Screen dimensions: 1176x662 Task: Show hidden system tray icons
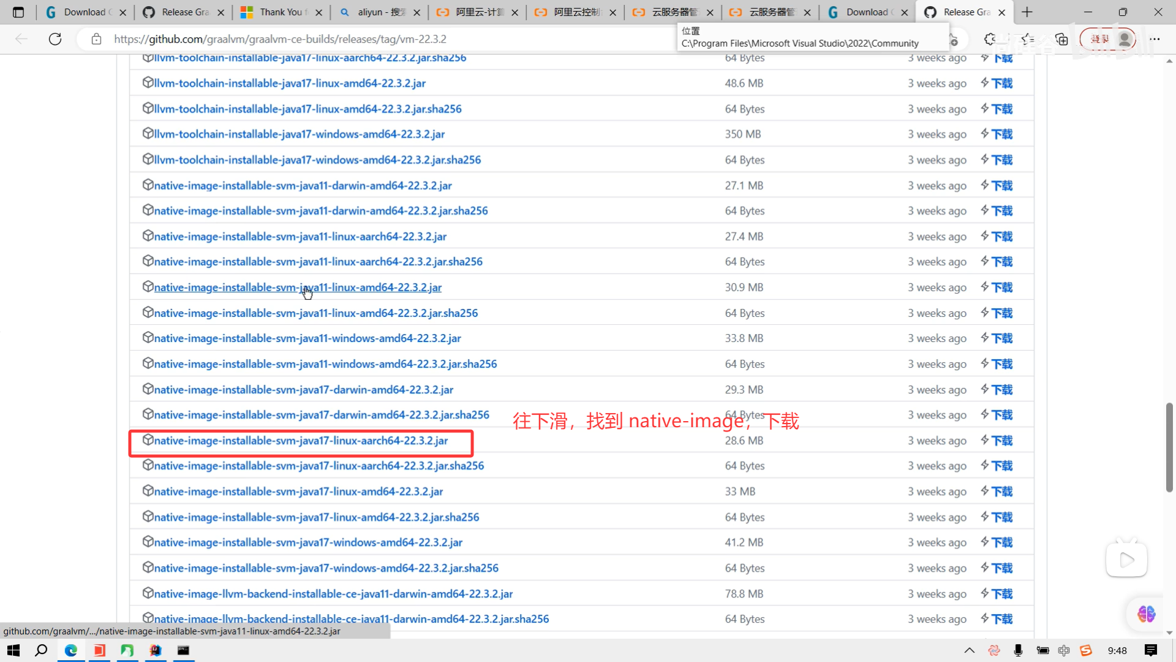click(x=969, y=650)
